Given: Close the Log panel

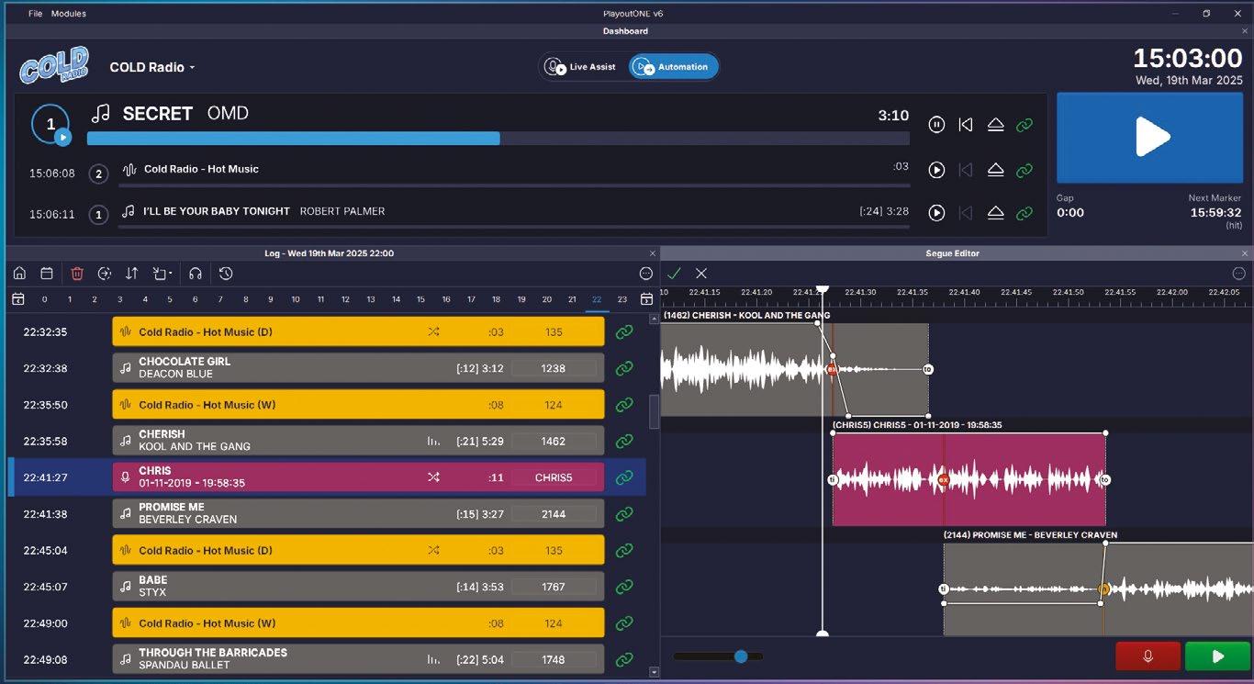Looking at the screenshot, I should [653, 253].
